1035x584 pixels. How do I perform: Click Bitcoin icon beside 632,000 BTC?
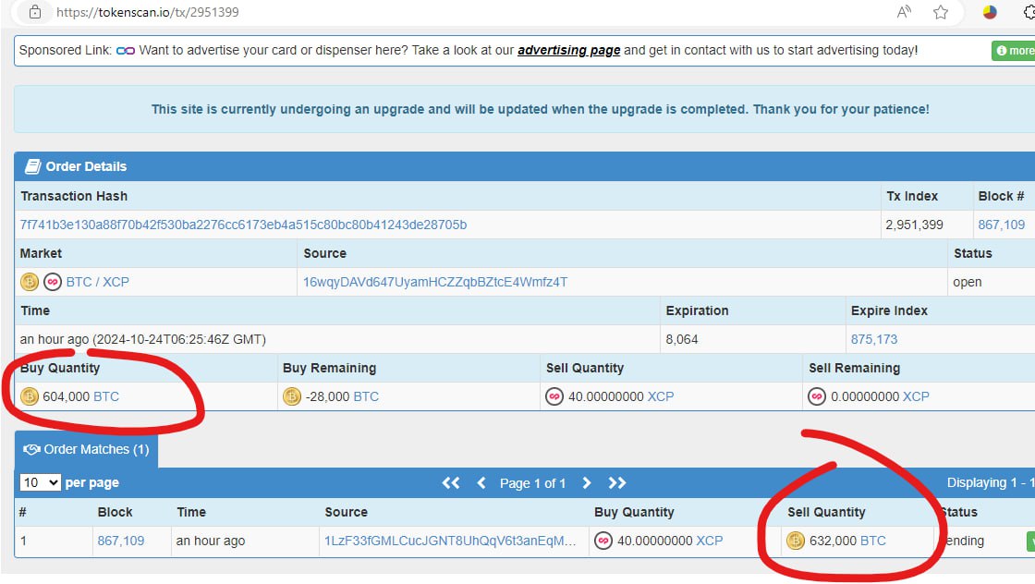click(x=796, y=541)
